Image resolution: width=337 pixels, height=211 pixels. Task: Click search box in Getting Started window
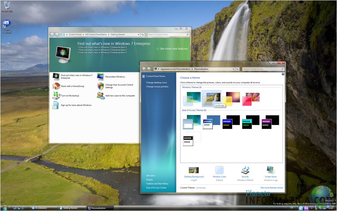tap(168, 35)
